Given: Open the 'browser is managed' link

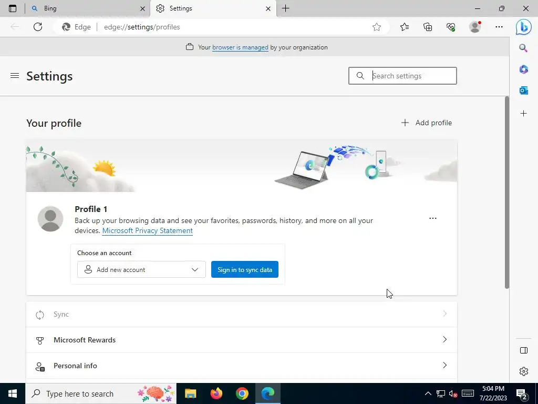Looking at the screenshot, I should pos(240,47).
